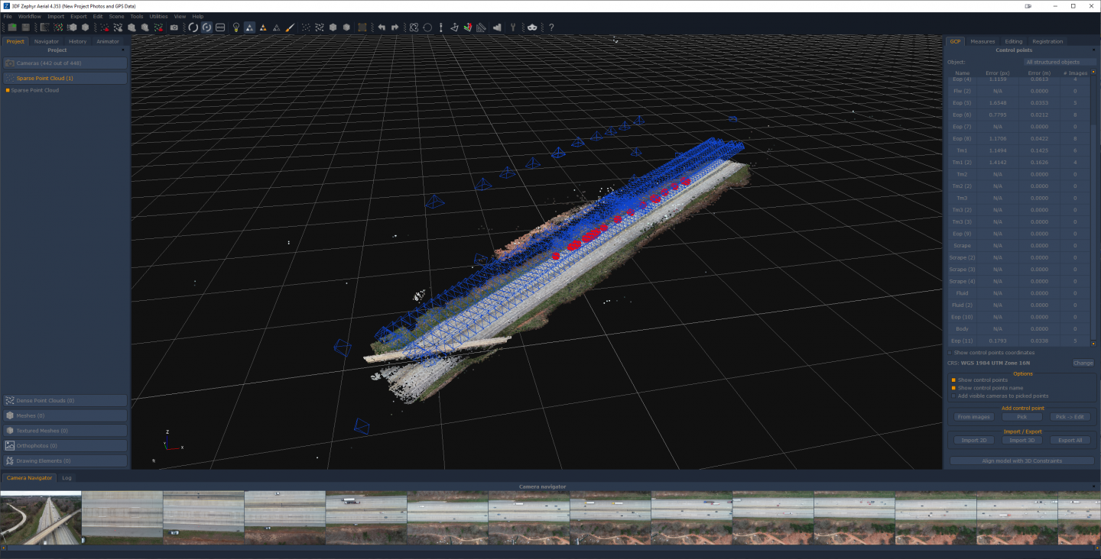The width and height of the screenshot is (1101, 559).
Task: Expand Meshes (0) section
Action: pyautogui.click(x=64, y=415)
